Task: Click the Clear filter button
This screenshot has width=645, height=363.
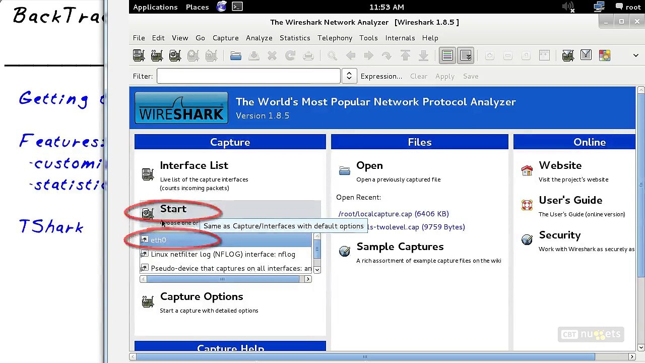Action: pos(419,76)
